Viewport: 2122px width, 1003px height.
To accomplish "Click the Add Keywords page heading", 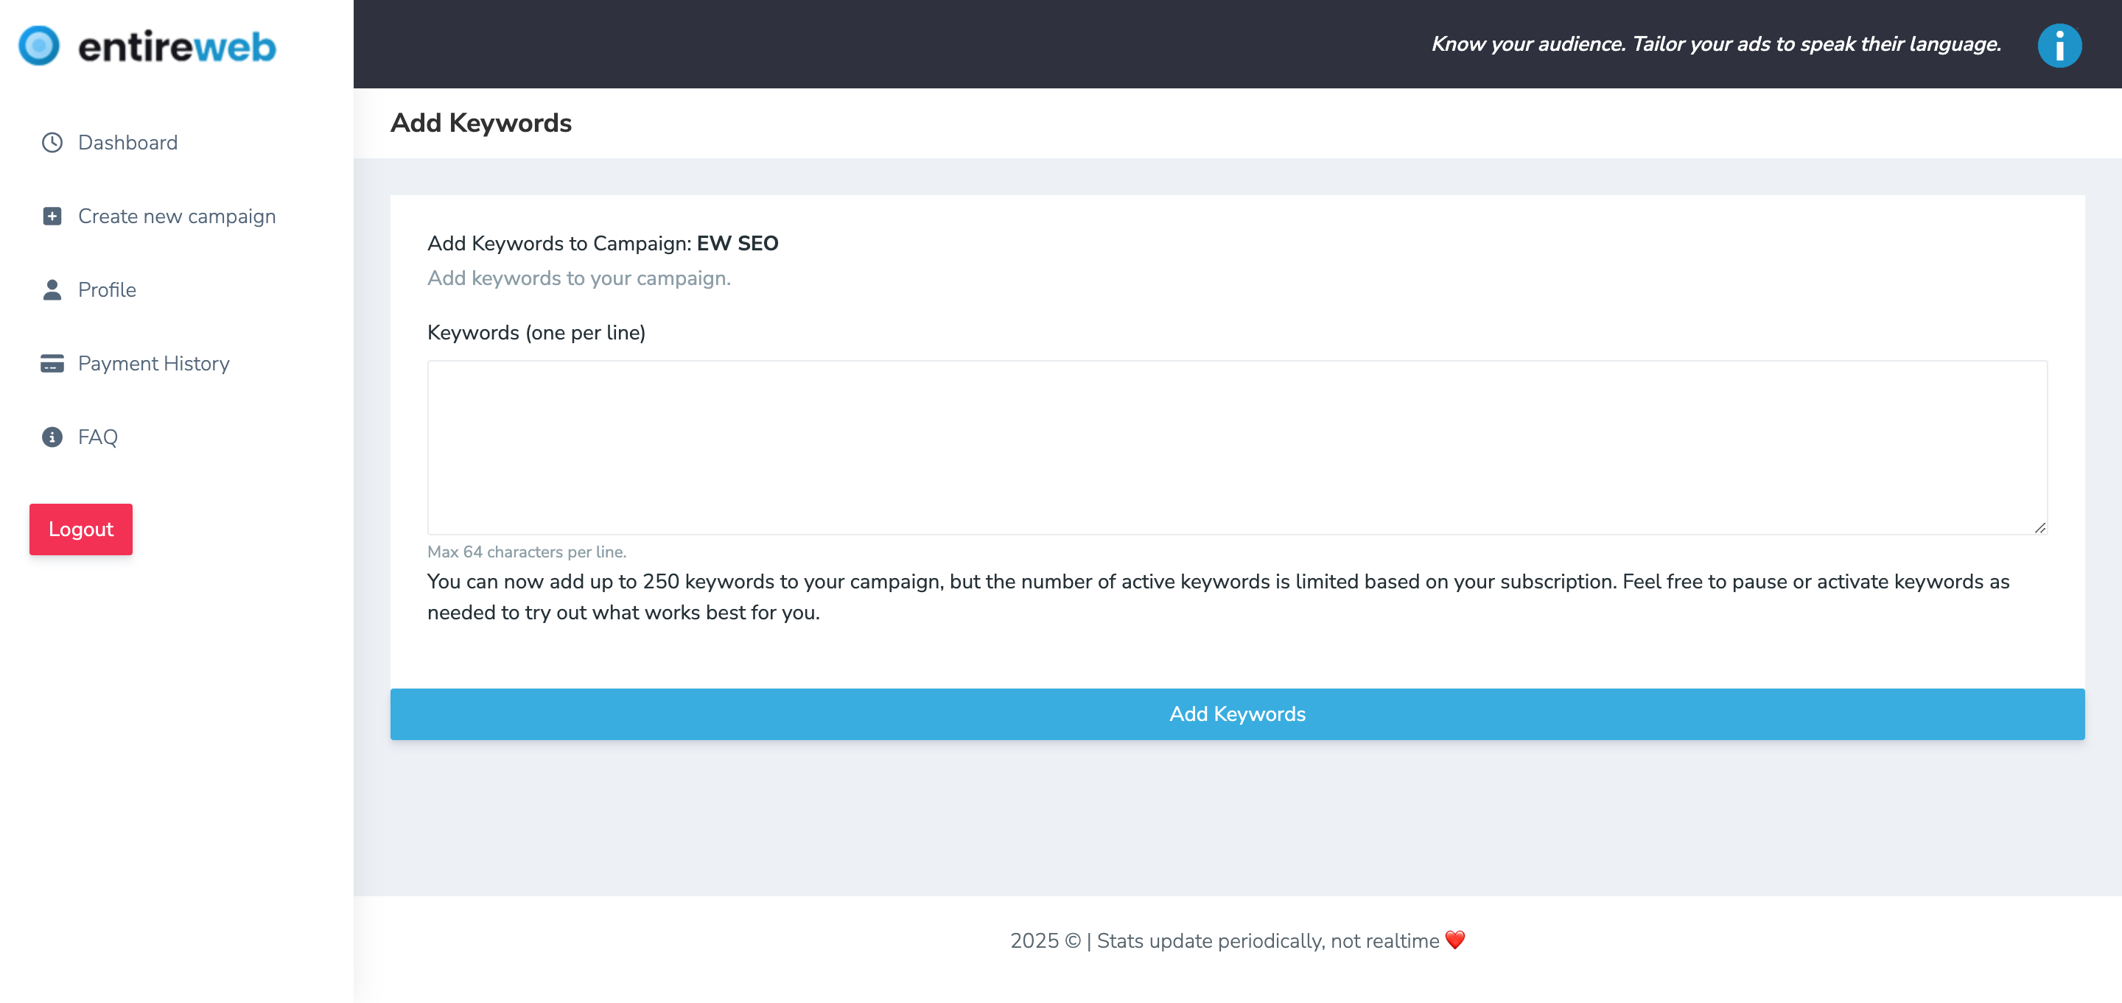I will [480, 123].
